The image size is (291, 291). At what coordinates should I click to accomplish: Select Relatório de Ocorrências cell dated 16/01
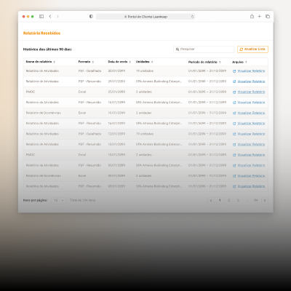[44, 113]
